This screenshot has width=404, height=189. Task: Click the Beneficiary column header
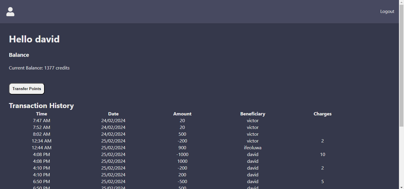coord(253,114)
